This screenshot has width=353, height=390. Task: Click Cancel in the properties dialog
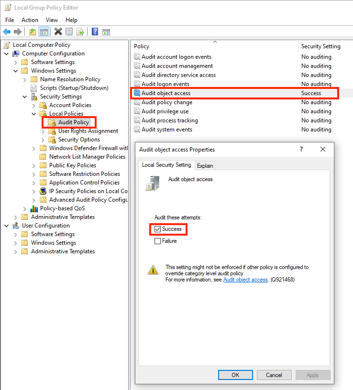(274, 375)
